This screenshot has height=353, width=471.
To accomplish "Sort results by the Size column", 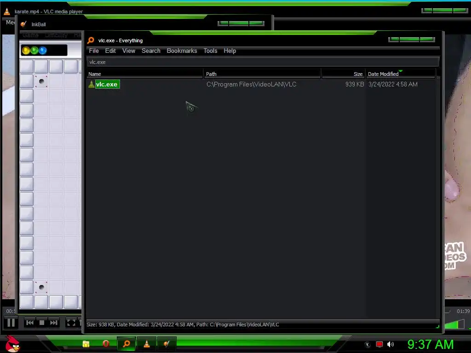I will [x=343, y=74].
